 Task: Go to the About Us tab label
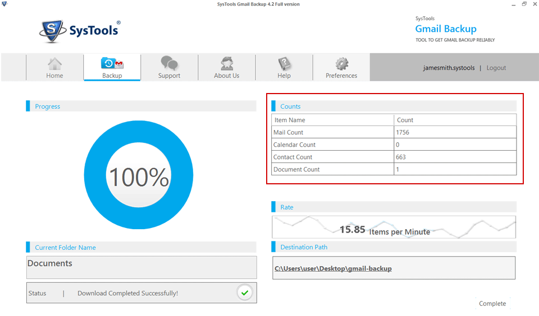click(x=226, y=76)
